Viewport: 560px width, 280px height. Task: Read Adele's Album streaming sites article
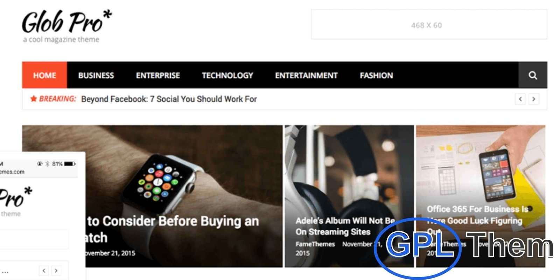(x=345, y=226)
